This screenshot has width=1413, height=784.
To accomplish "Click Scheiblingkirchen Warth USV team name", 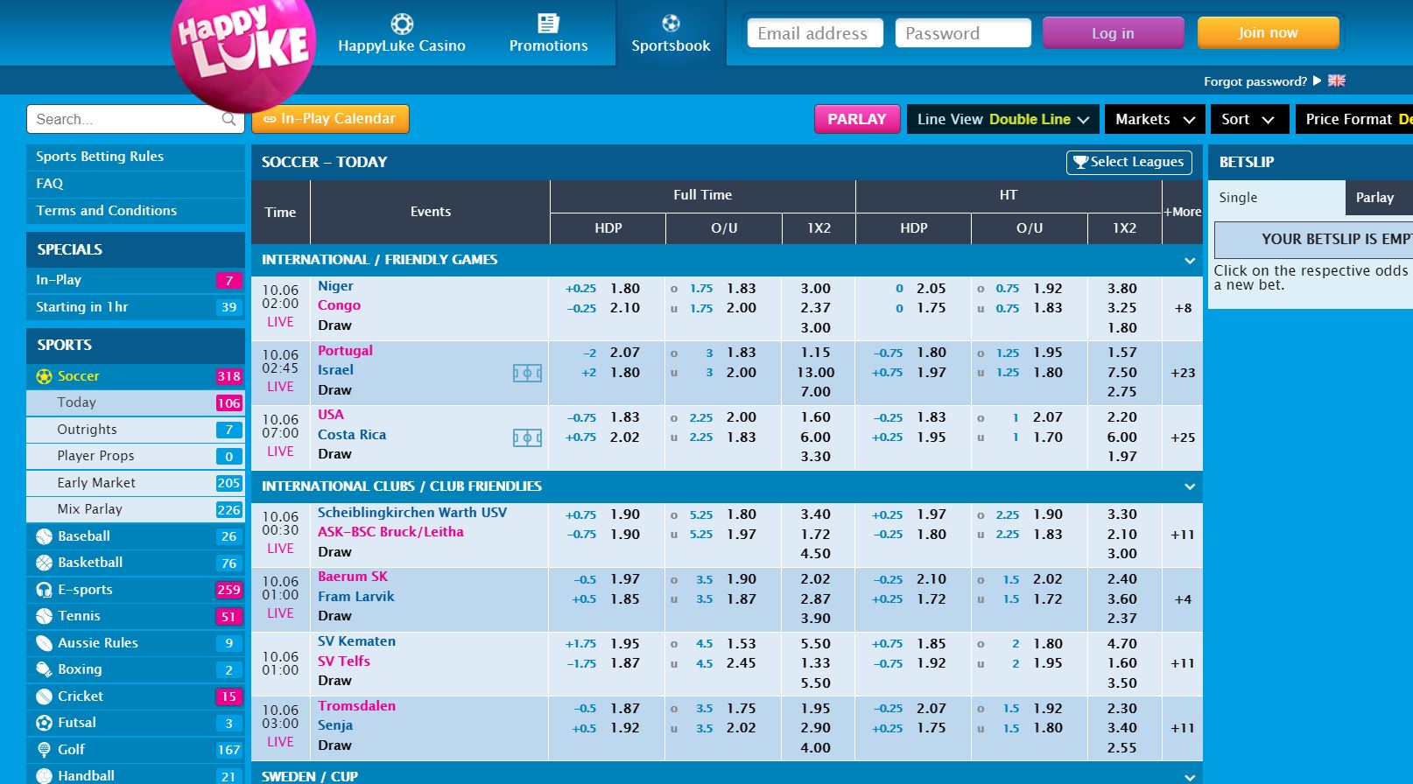I will click(412, 513).
